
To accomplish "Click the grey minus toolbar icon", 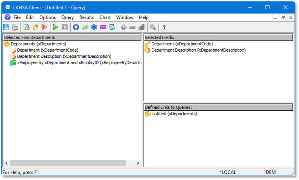I will click(132, 28).
